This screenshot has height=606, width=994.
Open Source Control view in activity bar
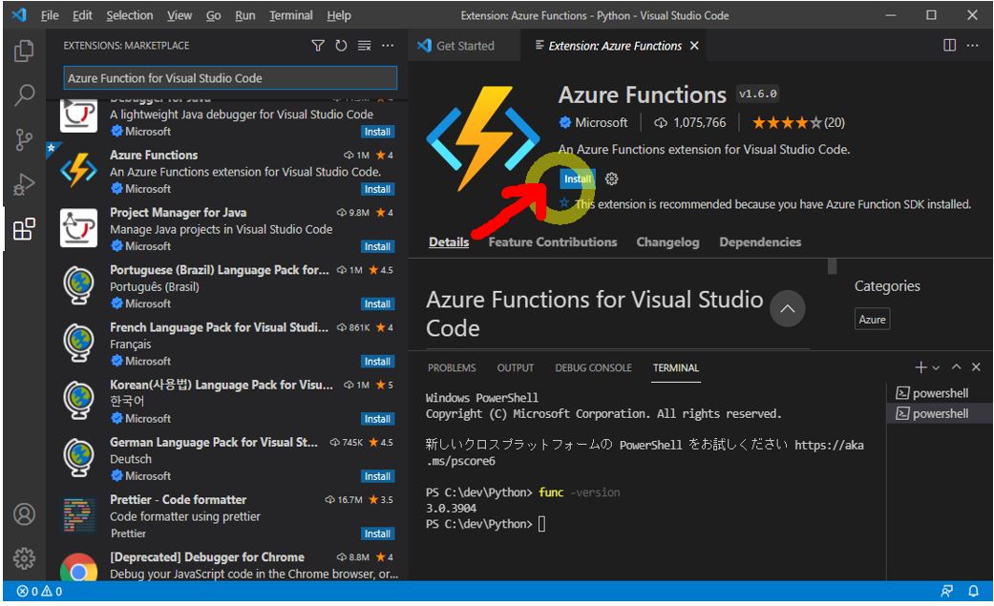(24, 140)
